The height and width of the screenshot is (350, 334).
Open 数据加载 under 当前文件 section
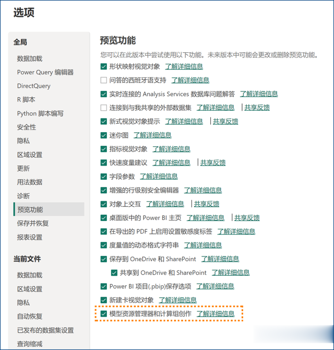tap(30, 275)
